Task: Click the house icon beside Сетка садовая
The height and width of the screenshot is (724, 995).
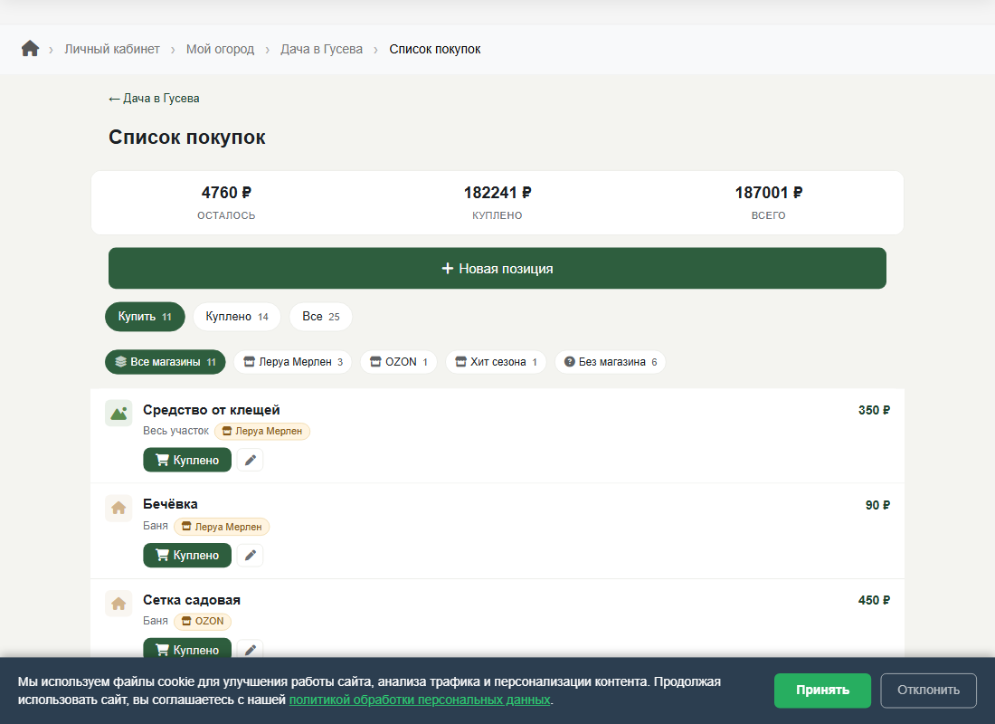Action: point(118,604)
